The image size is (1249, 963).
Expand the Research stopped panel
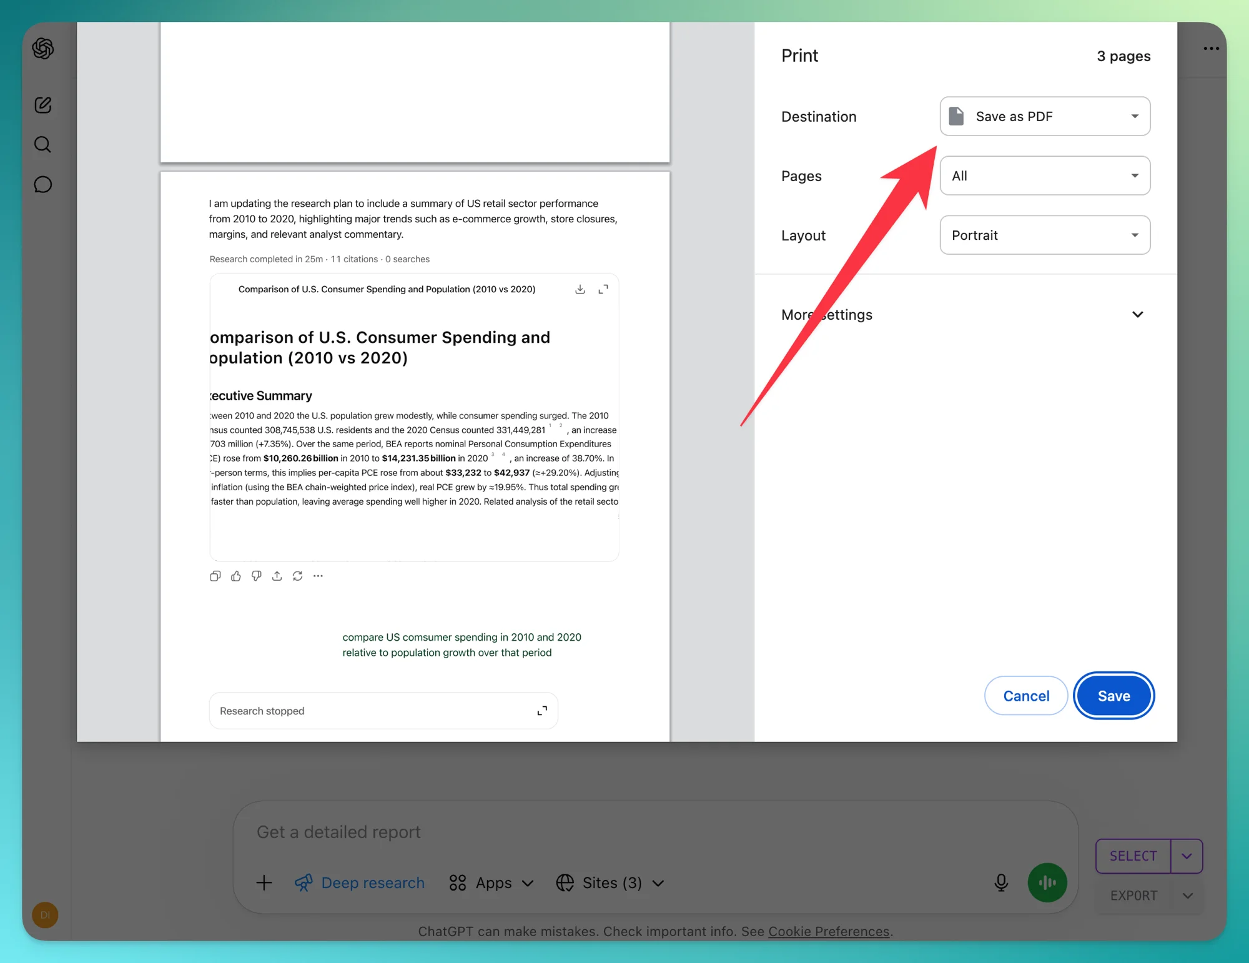pyautogui.click(x=542, y=711)
